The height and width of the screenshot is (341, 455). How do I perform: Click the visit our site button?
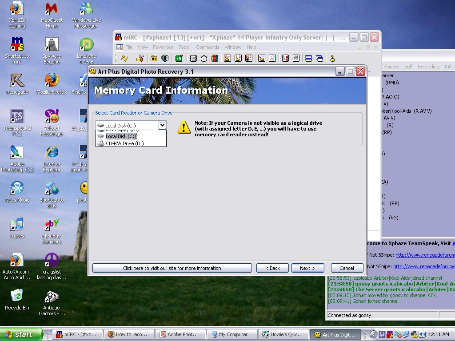172,268
